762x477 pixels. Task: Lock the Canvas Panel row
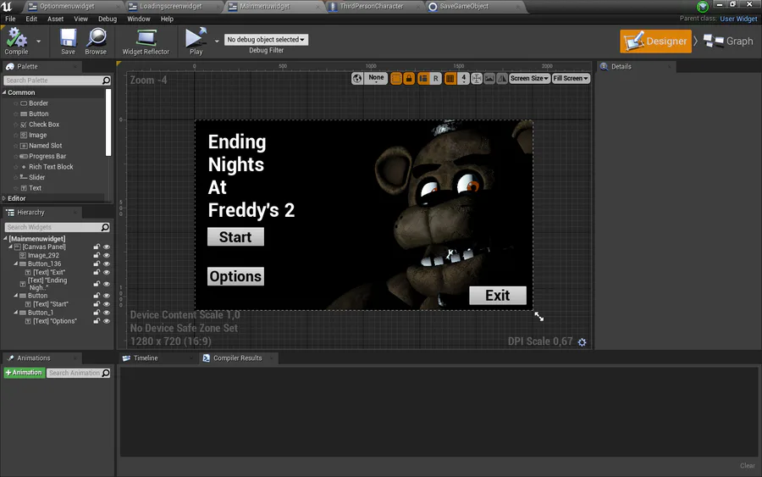[97, 247]
